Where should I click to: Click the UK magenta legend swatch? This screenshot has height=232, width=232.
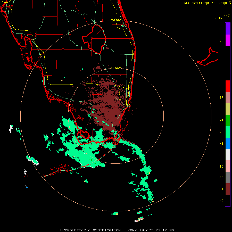(x=228, y=40)
